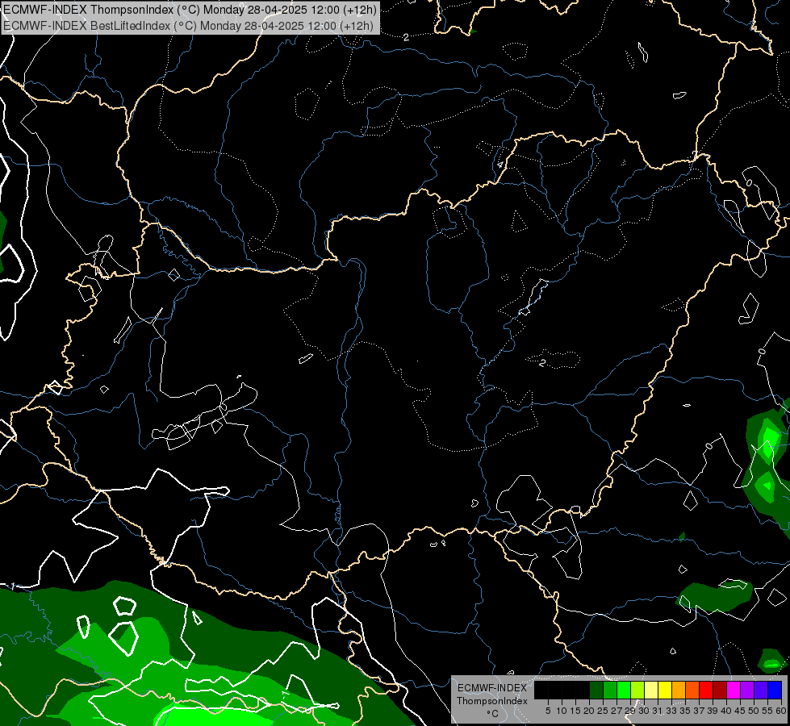Click the legend unit °C

[493, 713]
